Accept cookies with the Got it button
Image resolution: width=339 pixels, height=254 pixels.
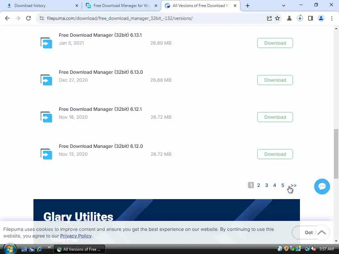click(308, 233)
